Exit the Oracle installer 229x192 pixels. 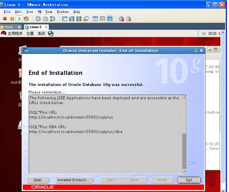pos(189,180)
